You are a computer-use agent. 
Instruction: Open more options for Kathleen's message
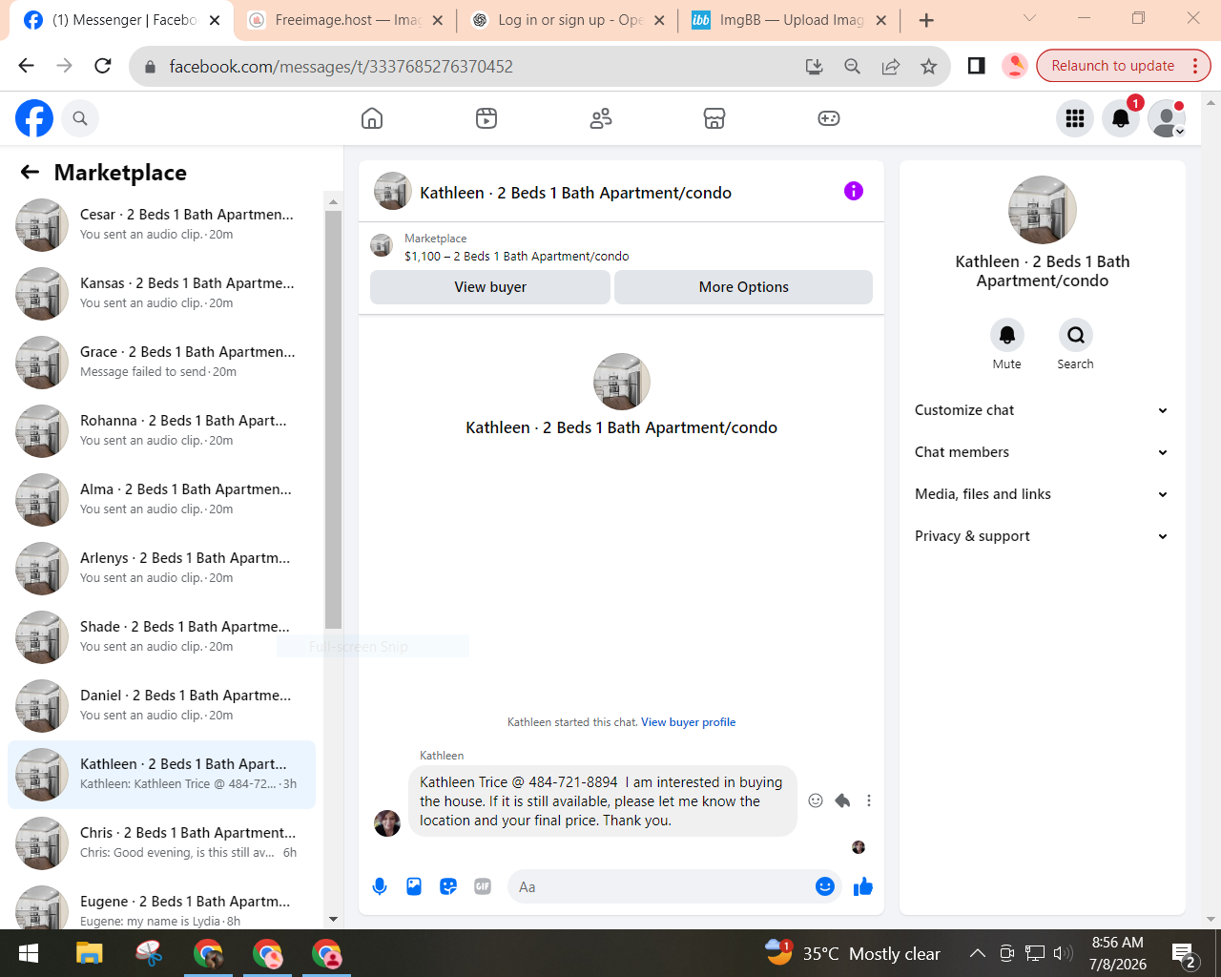click(x=869, y=800)
